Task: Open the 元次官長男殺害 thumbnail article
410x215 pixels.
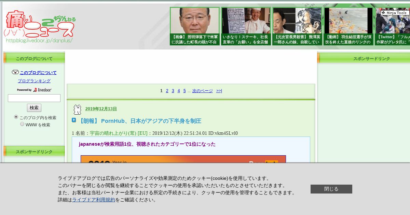Action: tap(297, 26)
